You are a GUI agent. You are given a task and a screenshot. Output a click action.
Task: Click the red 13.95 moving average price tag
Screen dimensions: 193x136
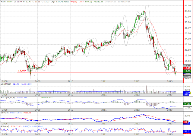187,68
